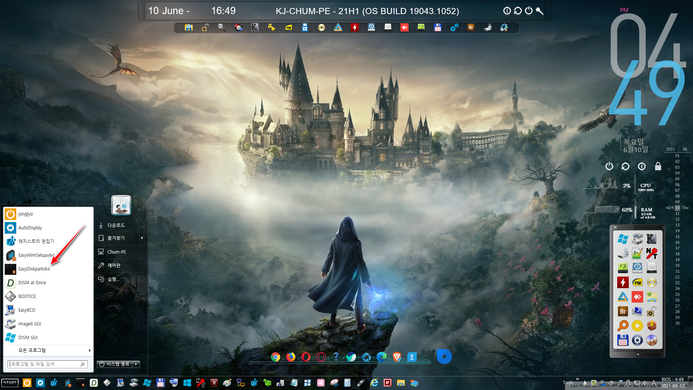Open Adobe Bridge icon in top launcher bar
This screenshot has width=693, height=390.
[x=471, y=27]
